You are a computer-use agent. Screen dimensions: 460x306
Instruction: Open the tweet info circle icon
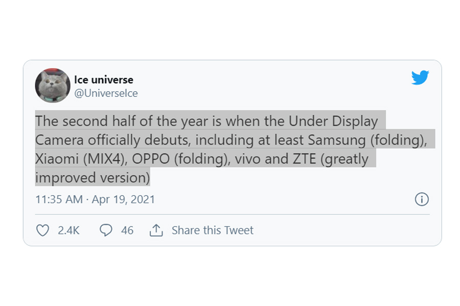click(422, 199)
